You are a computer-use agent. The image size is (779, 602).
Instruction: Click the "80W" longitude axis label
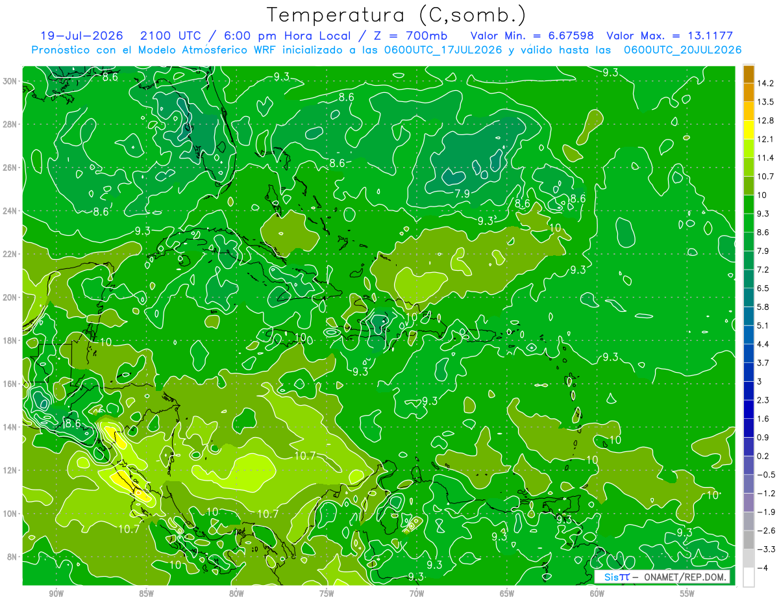point(236,594)
